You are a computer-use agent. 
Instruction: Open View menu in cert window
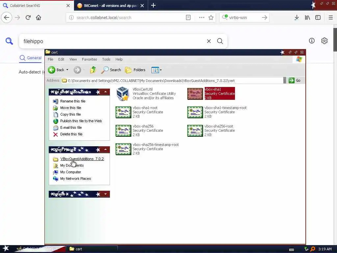73,59
